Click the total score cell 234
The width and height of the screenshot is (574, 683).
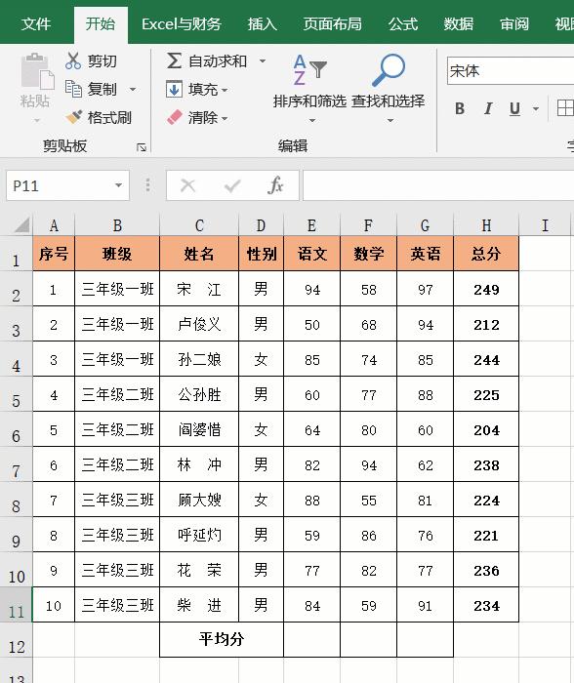486,606
